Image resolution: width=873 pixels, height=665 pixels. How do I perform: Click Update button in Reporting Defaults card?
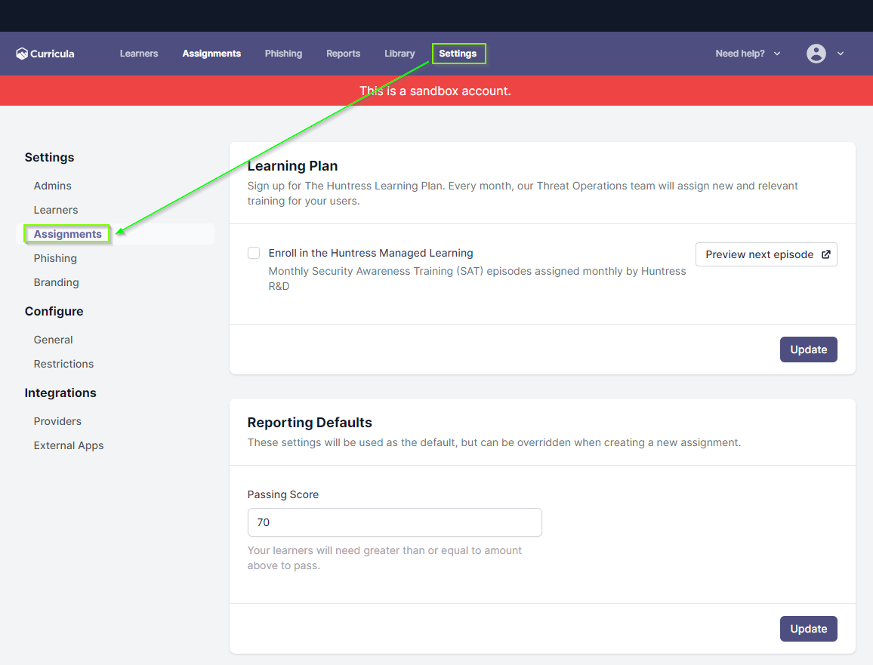click(x=808, y=629)
